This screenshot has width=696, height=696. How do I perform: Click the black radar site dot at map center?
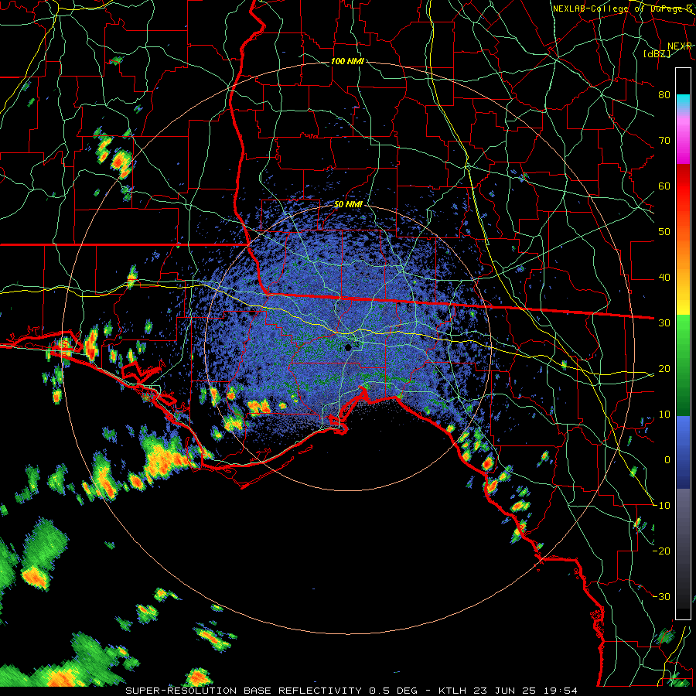pyautogui.click(x=348, y=347)
